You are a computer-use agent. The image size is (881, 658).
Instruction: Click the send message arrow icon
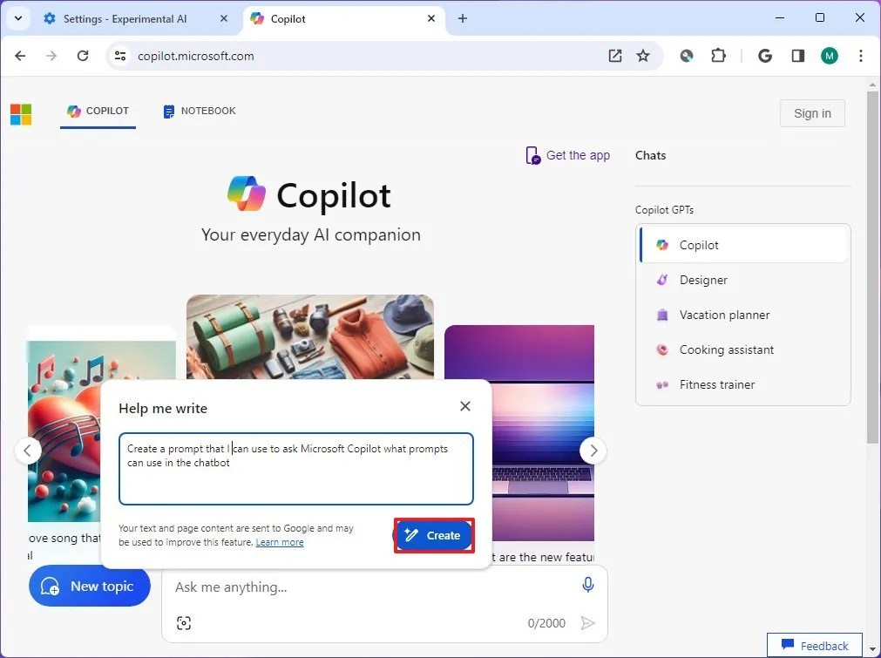coord(588,623)
